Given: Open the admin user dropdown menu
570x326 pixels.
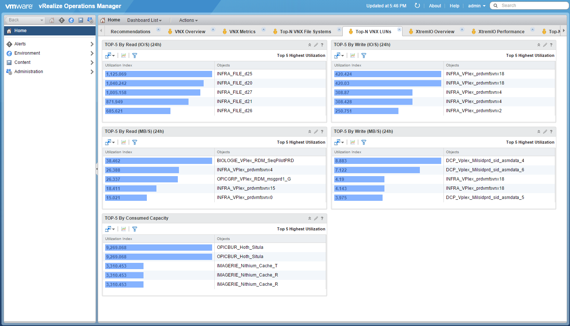Looking at the screenshot, I should coord(477,6).
